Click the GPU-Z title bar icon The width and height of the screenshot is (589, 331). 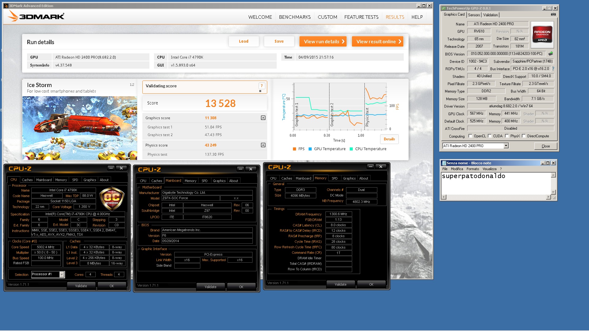(x=443, y=8)
